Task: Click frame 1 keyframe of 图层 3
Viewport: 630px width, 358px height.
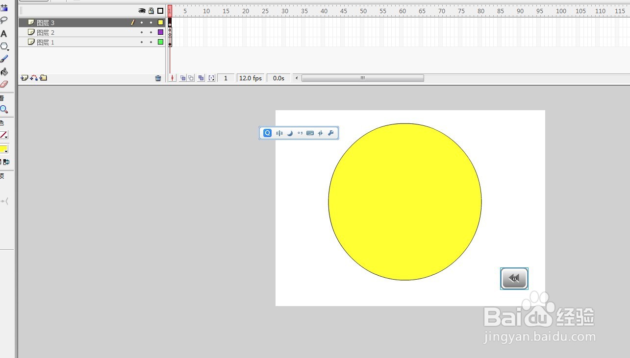Action: pos(170,23)
